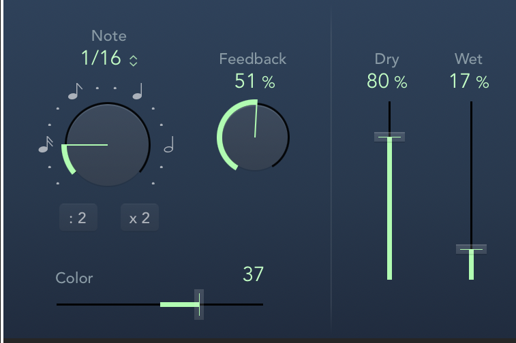
Task: Click the Color value 37 field
Action: pos(253,274)
